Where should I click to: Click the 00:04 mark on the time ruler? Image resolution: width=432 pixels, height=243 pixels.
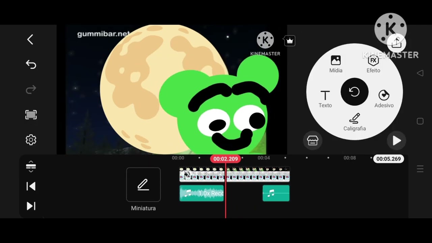(264, 158)
